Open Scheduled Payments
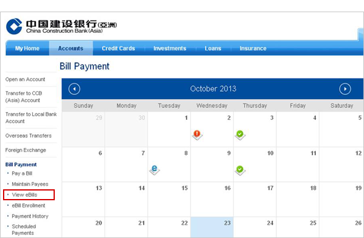This screenshot has height=238, width=364. [x=24, y=229]
